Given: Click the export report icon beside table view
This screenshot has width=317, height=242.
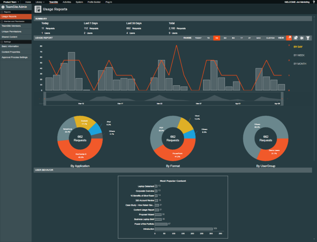Looking at the screenshot, I should click(x=301, y=38).
